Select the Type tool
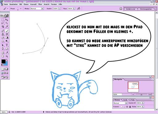 click(7, 45)
